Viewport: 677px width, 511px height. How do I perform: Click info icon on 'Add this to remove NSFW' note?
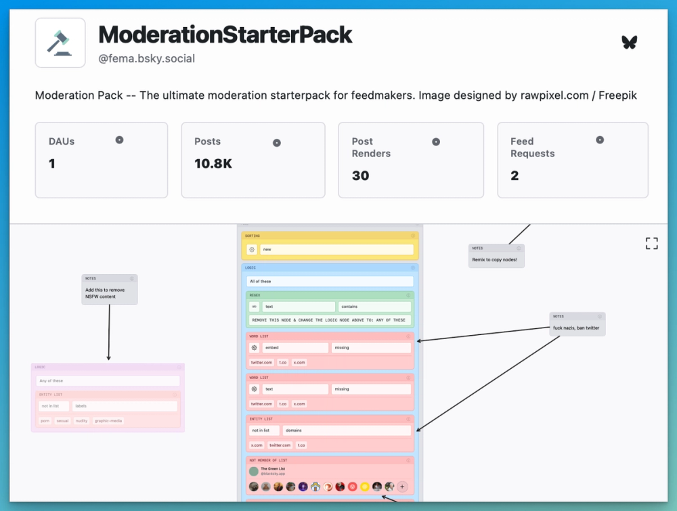[x=132, y=278]
